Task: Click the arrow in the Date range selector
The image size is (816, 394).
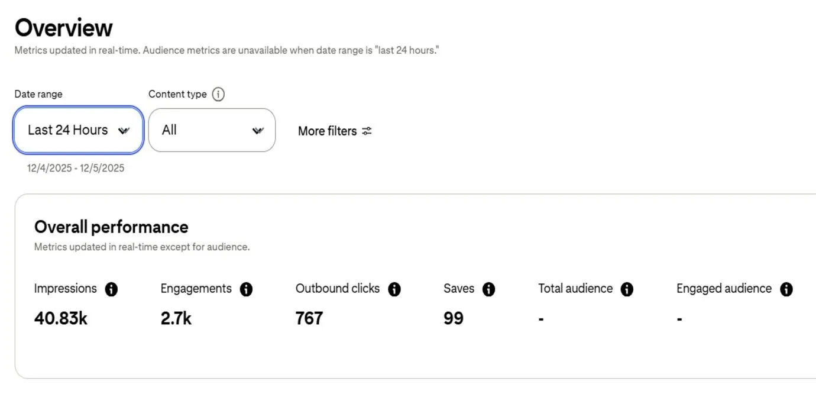Action: [x=124, y=131]
